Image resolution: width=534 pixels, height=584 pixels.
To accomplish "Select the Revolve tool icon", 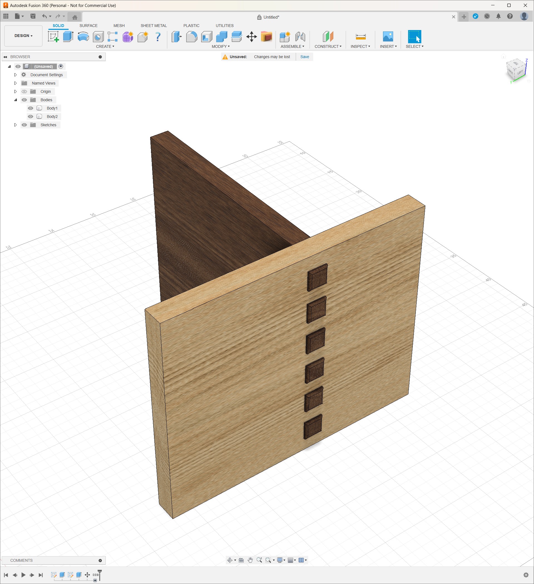I will pyautogui.click(x=83, y=37).
